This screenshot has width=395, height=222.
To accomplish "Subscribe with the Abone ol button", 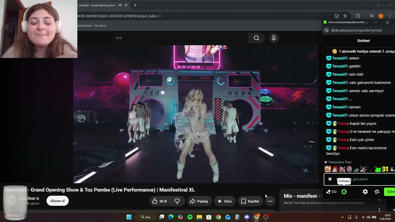I will coord(57,201).
